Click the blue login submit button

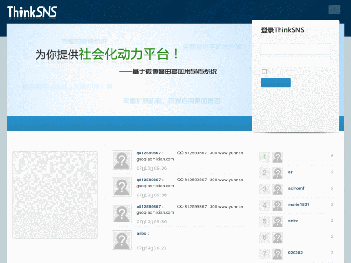(276, 83)
